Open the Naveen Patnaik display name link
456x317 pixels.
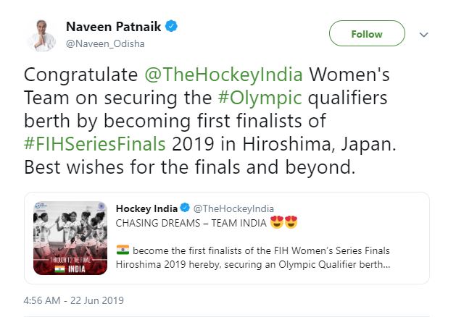(x=112, y=27)
